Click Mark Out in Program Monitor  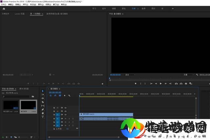[145, 84]
